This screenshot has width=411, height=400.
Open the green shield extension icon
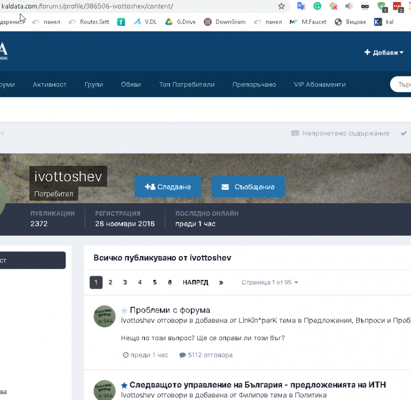tap(382, 6)
